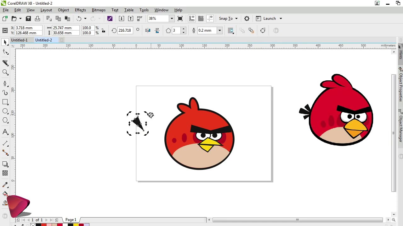Select the Drop Shadow tool

point(5,164)
